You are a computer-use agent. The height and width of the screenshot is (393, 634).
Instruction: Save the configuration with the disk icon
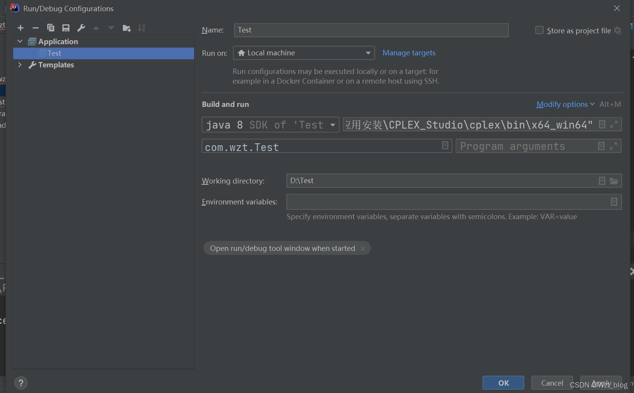(66, 28)
